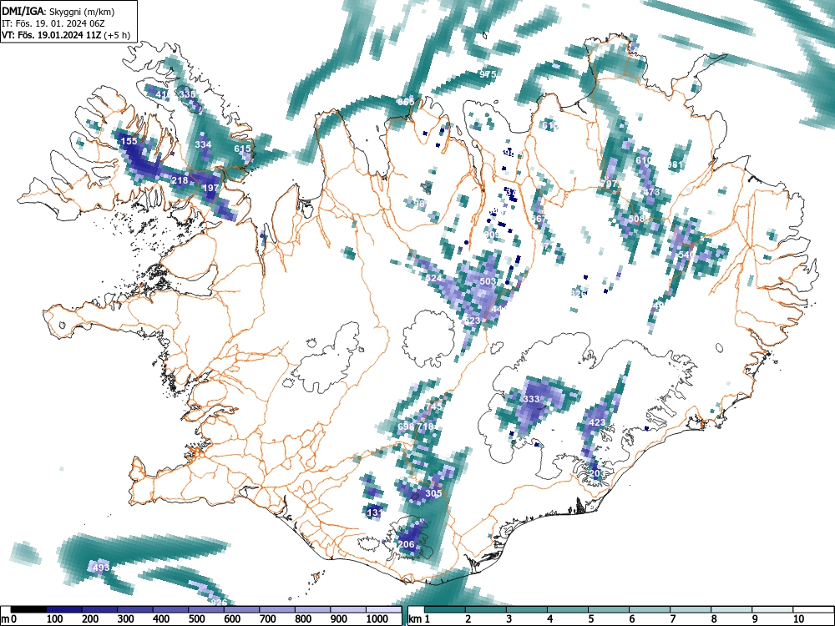Click the 155 value in the Westfjords

(x=129, y=141)
